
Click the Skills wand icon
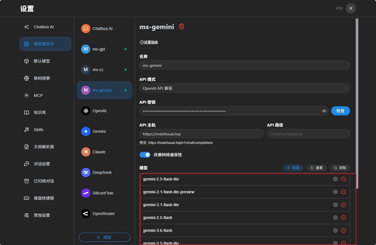coord(27,130)
